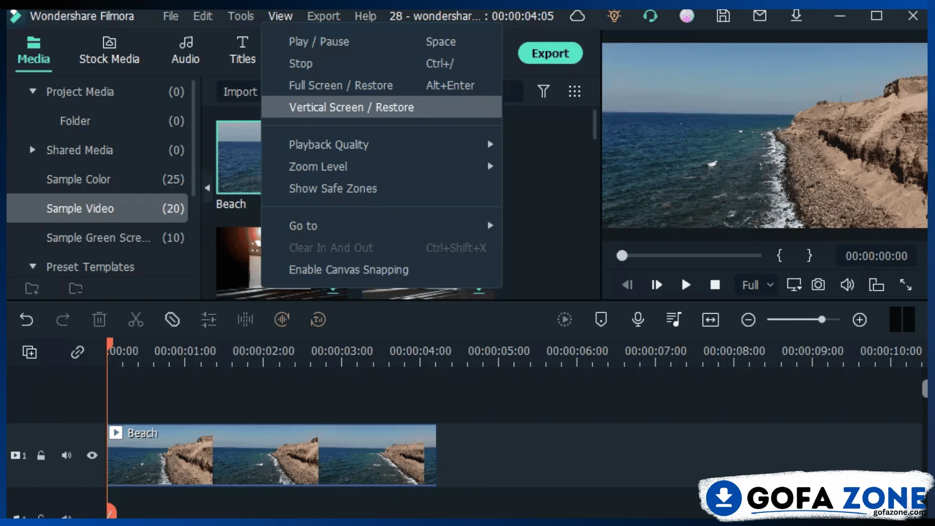The image size is (935, 526).
Task: Toggle the timeline link chain icon
Action: pyautogui.click(x=77, y=352)
